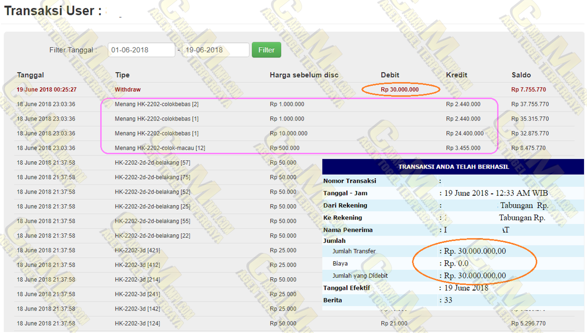Click the Saldo column header
587x333 pixels.
pyautogui.click(x=521, y=75)
